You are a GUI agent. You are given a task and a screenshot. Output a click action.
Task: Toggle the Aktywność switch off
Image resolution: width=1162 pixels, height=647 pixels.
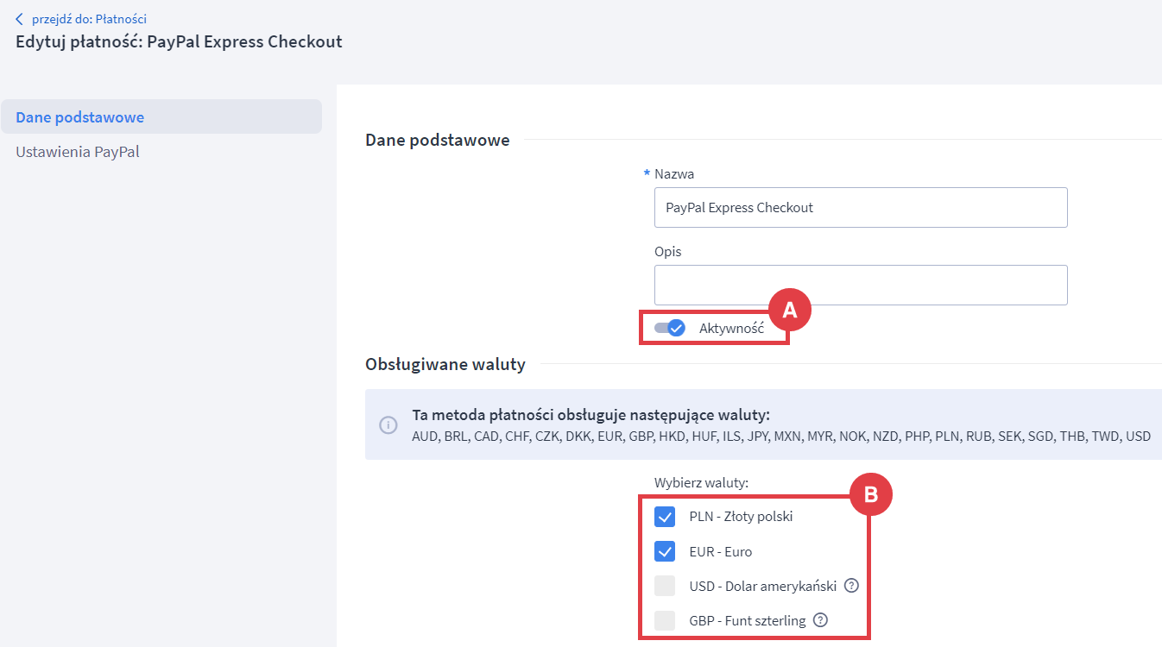click(x=670, y=328)
